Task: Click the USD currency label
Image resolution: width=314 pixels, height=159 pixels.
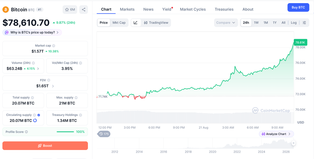Action: coord(300,122)
